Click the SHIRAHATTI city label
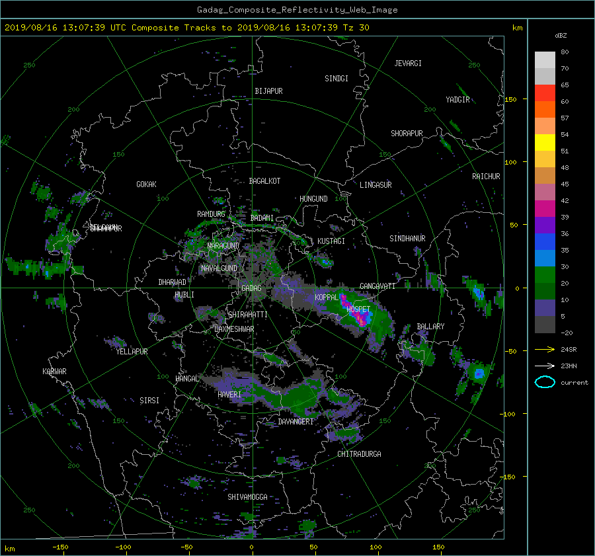 click(x=248, y=315)
